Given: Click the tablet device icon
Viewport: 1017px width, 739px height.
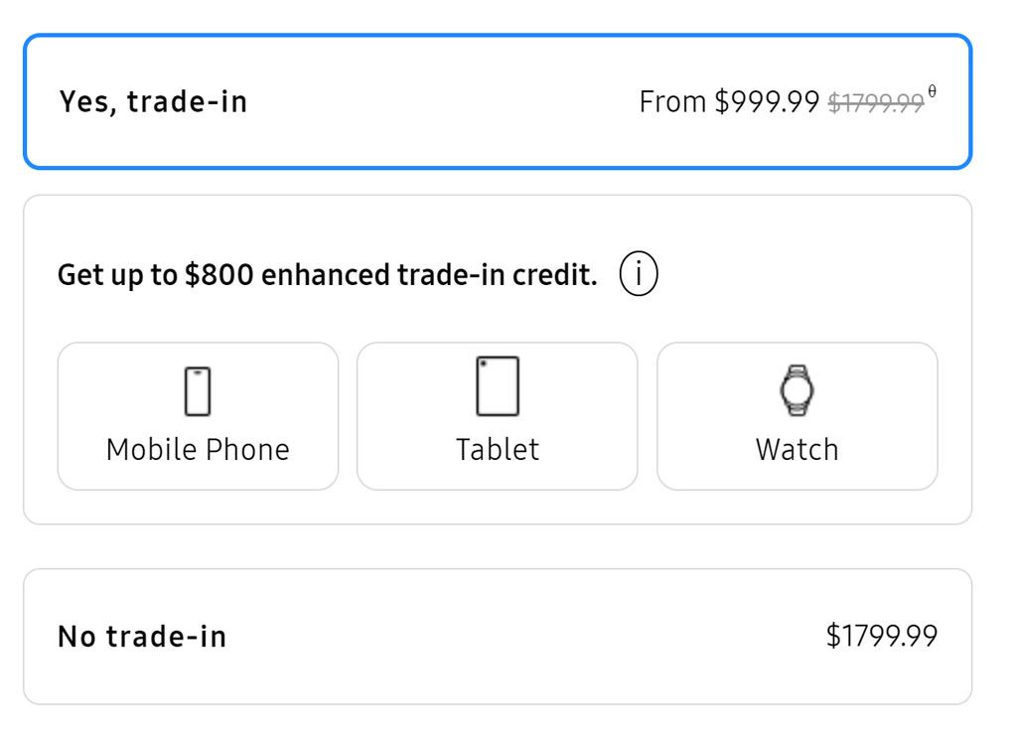Looking at the screenshot, I should pyautogui.click(x=498, y=386).
